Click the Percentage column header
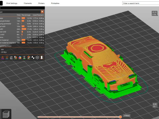Image resolution: width=159 pixels, height=119 pixels. click(26, 15)
